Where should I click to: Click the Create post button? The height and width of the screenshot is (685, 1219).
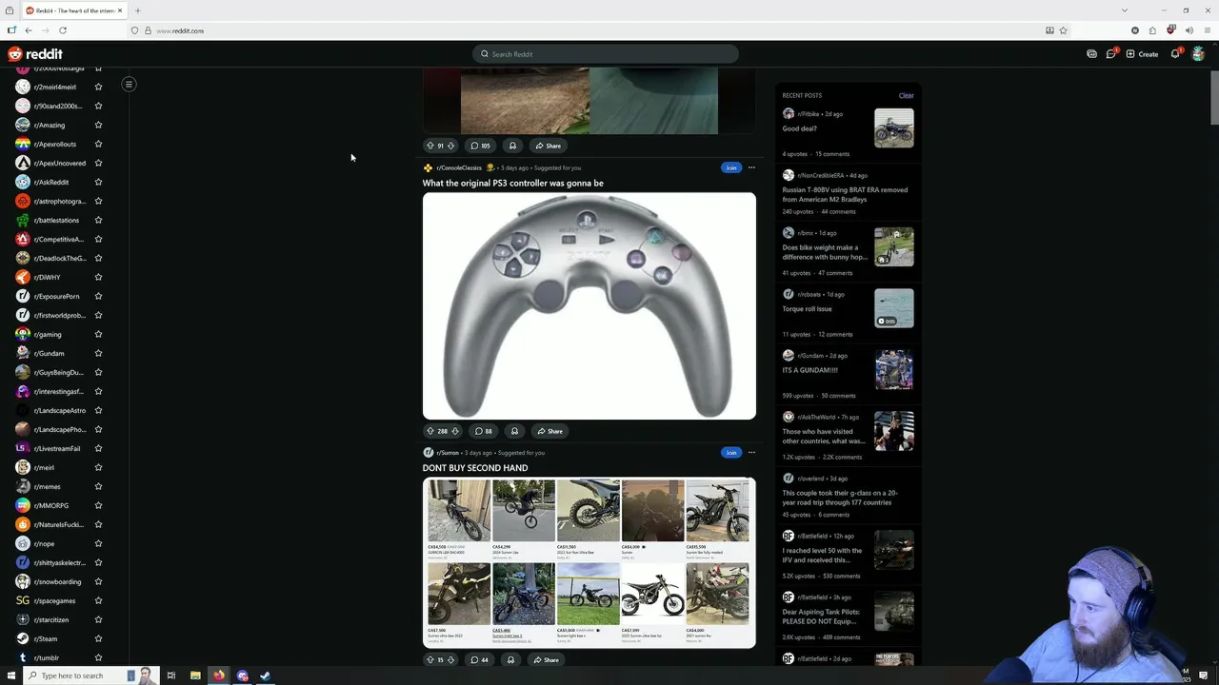coord(1142,54)
